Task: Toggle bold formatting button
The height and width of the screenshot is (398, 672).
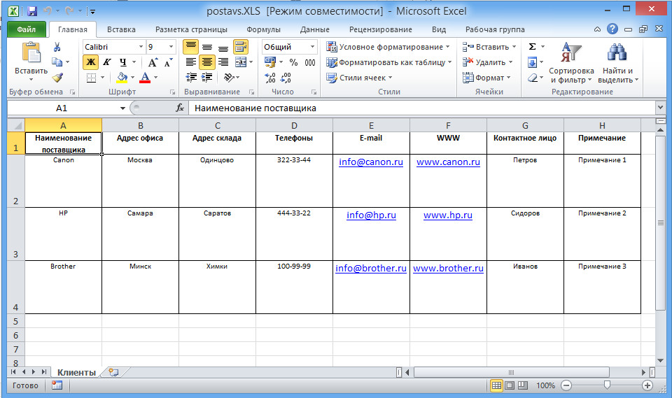Action: tap(90, 62)
